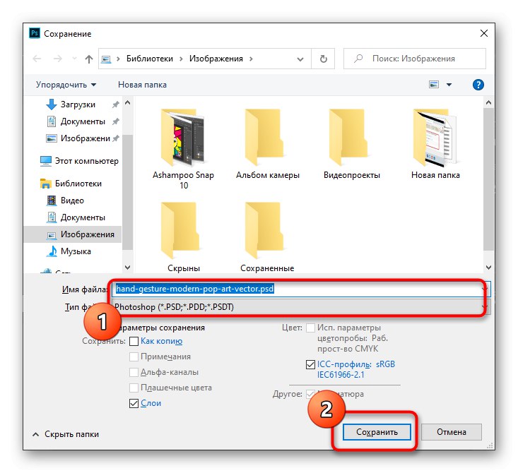Go up one folder level
The image size is (518, 473).
89,59
